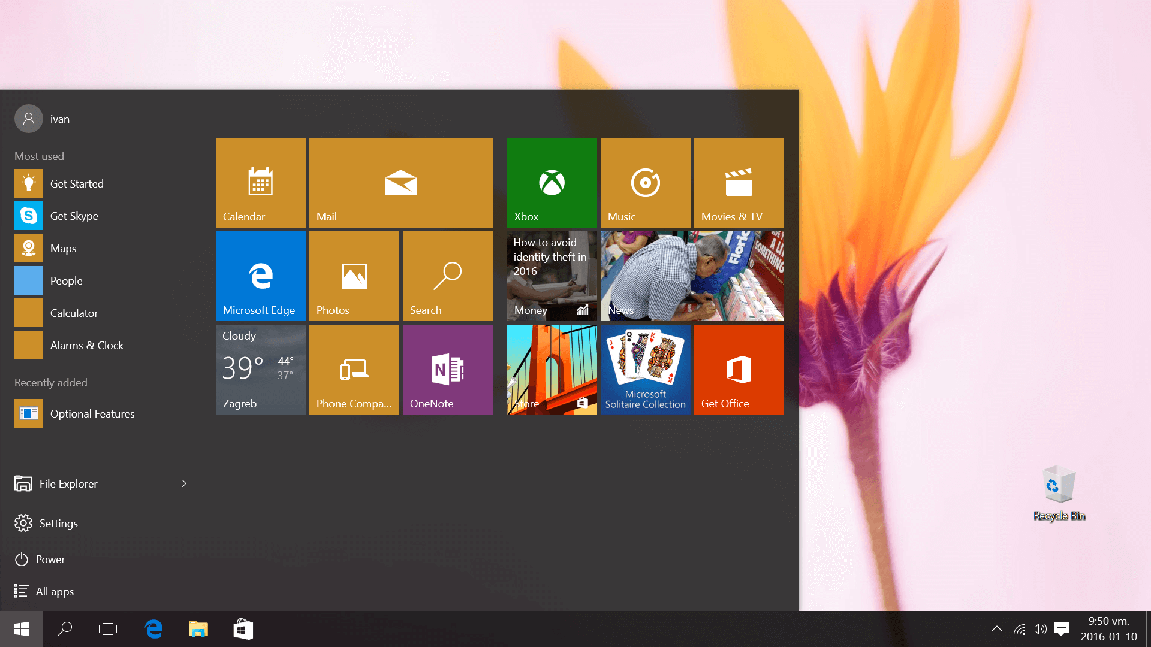Open the Calendar tile
Screen dimensions: 1151x647
pyautogui.click(x=260, y=183)
